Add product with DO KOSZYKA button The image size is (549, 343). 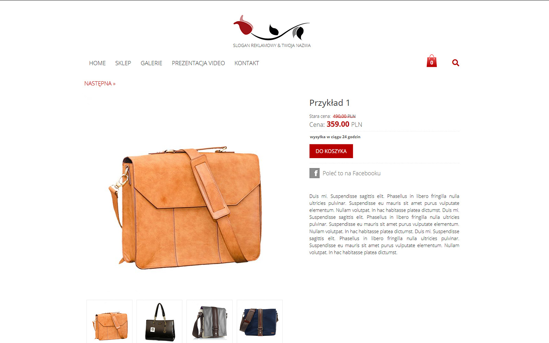[331, 151]
